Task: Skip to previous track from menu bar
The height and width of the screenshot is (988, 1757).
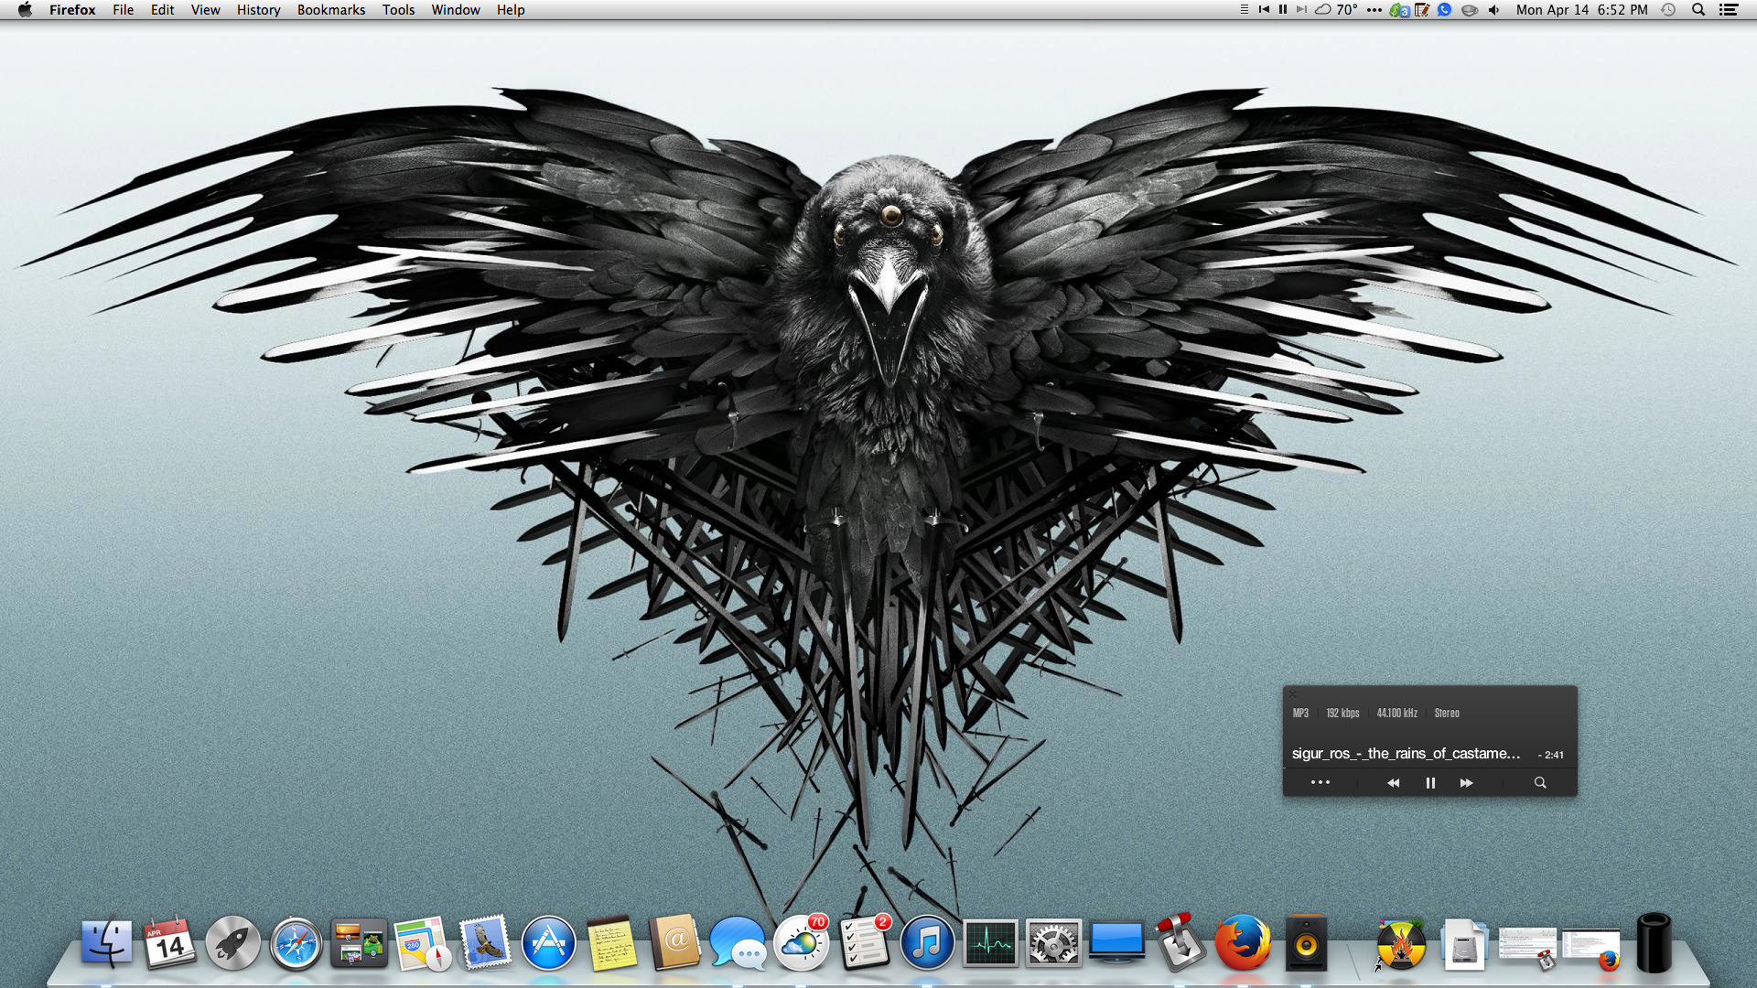Action: pos(1264,10)
